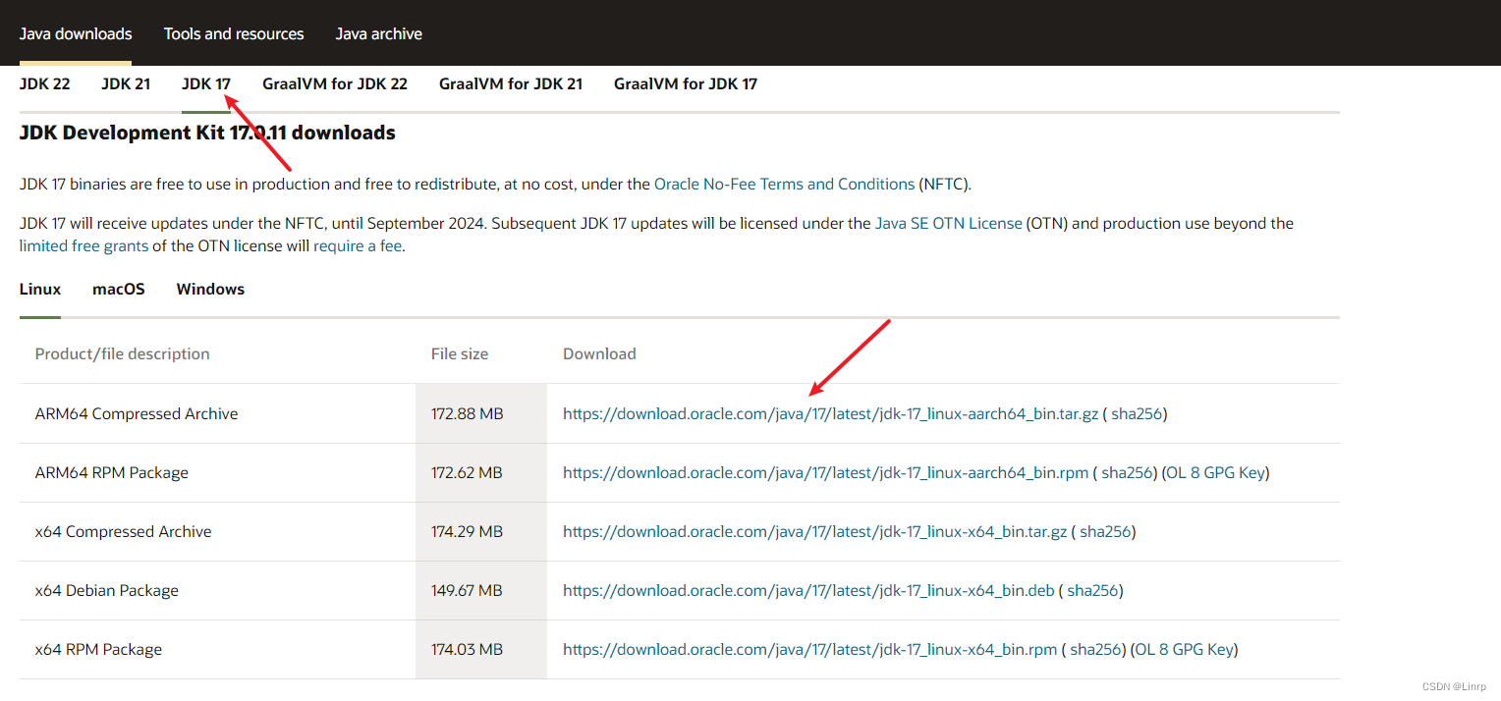The width and height of the screenshot is (1501, 701).
Task: Open sha256 for ARM64 Compressed Archive
Action: click(1137, 413)
